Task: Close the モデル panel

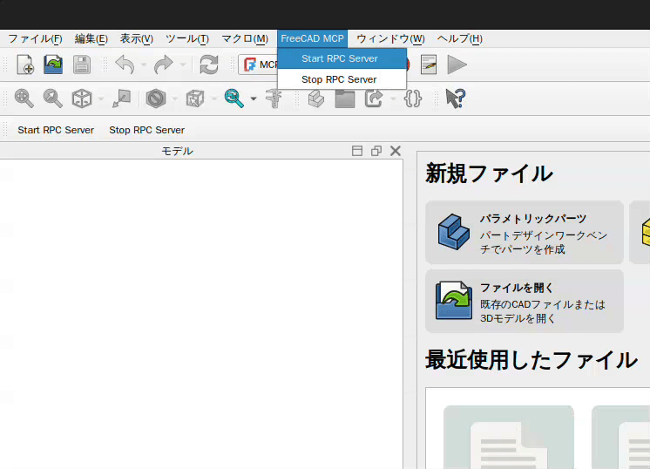Action: click(x=396, y=151)
